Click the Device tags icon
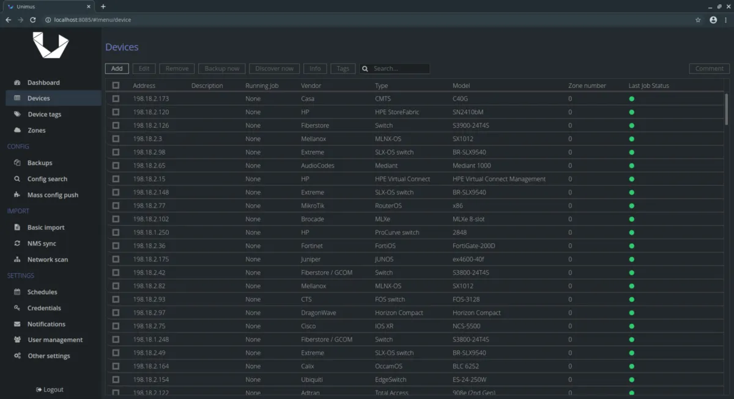Image resolution: width=734 pixels, height=399 pixels. pyautogui.click(x=17, y=114)
